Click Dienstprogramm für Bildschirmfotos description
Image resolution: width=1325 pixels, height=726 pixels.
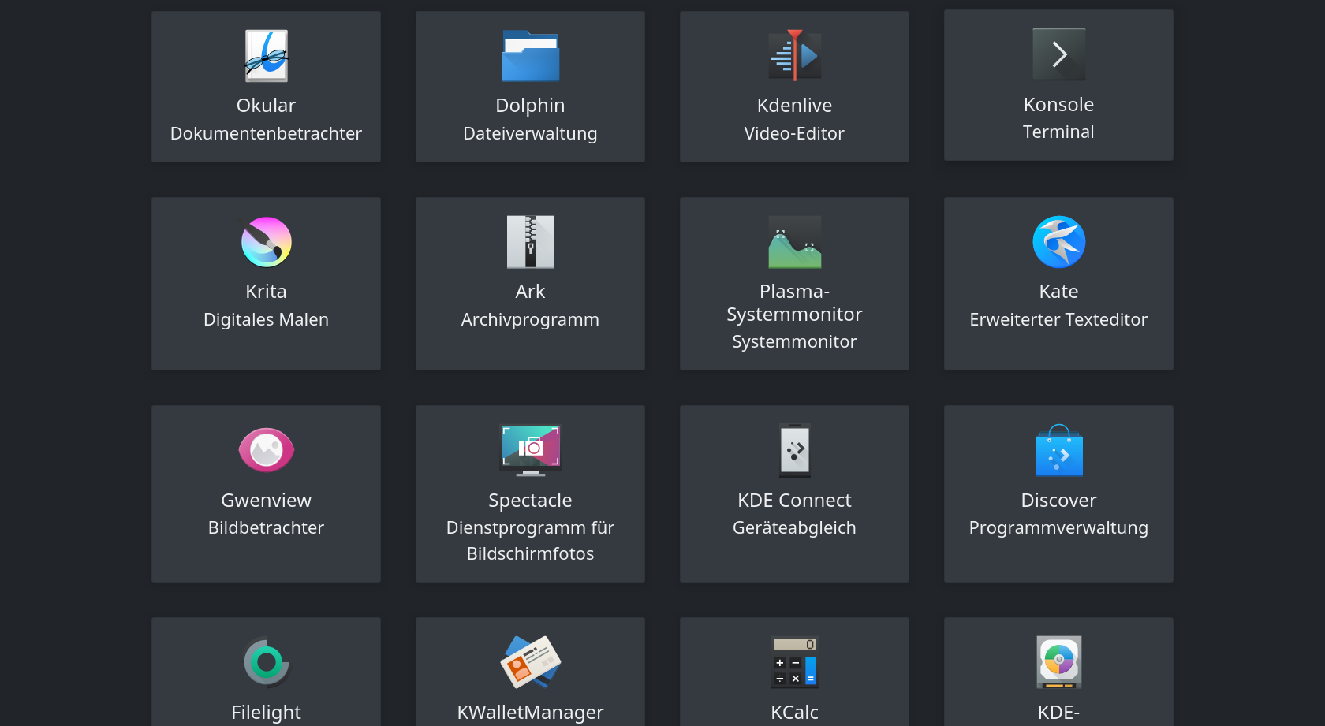(x=531, y=541)
